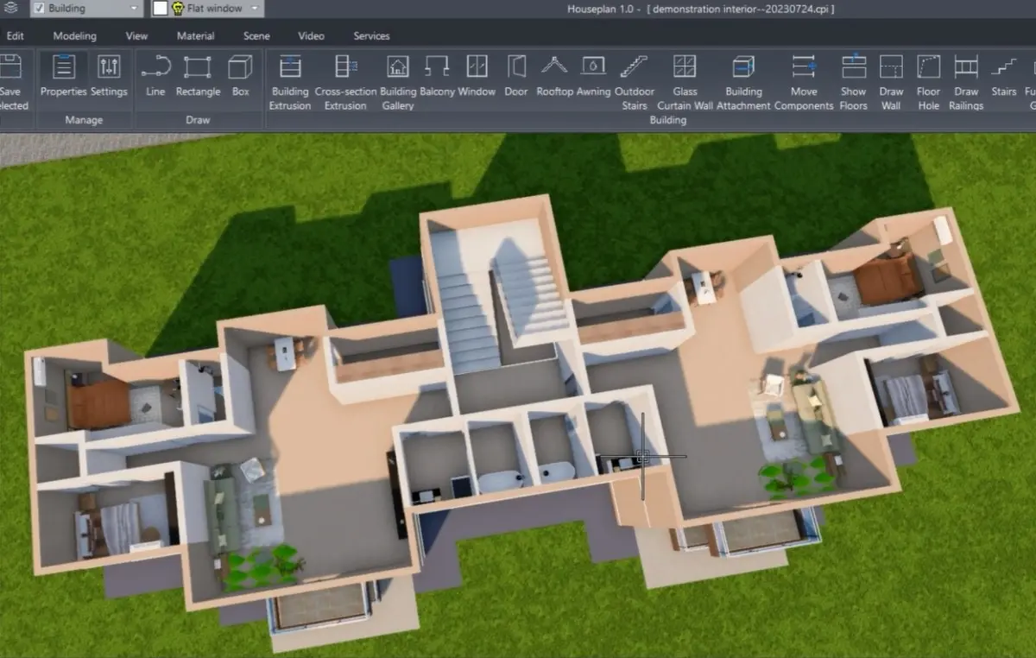Activate the Move Components tool
The height and width of the screenshot is (658, 1036).
(x=804, y=82)
